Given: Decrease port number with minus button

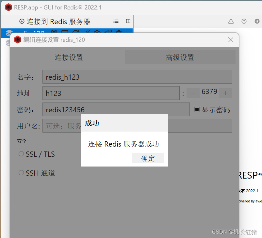Looking at the screenshot, I should [x=193, y=93].
